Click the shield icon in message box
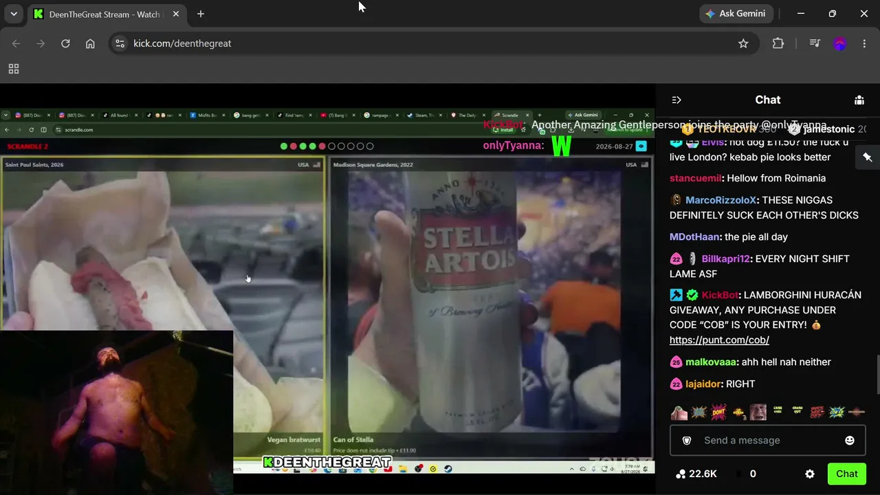The height and width of the screenshot is (495, 880). (x=686, y=440)
